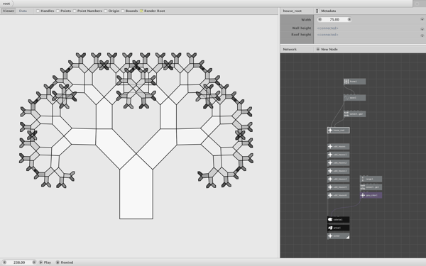The height and width of the screenshot is (266, 426).
Task: Enable the Points checkbox
Action: (58, 11)
